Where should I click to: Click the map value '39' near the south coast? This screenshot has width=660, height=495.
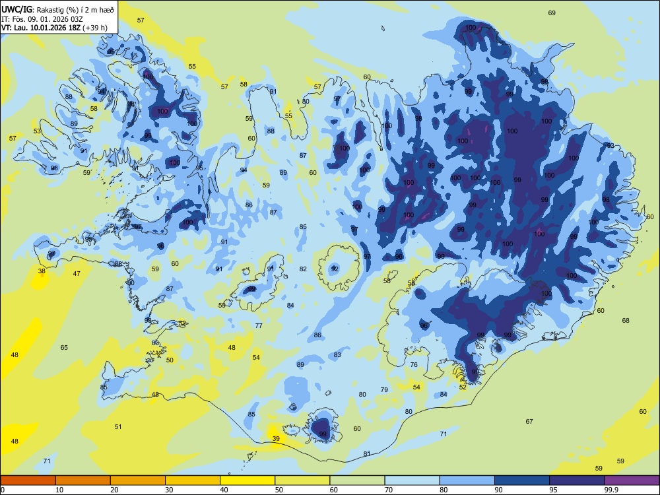pos(276,439)
